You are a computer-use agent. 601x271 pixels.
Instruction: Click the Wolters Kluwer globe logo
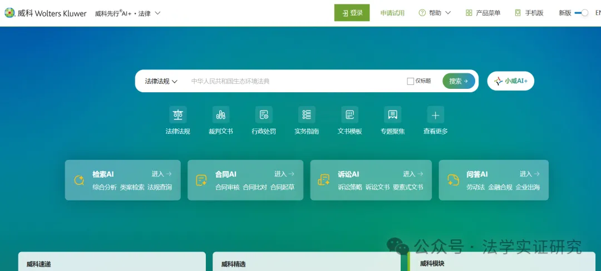tap(9, 13)
